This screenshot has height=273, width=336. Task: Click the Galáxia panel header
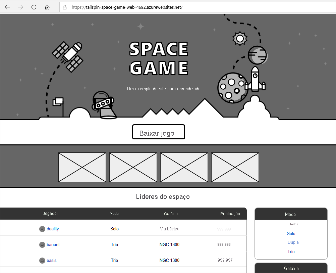pyautogui.click(x=291, y=268)
